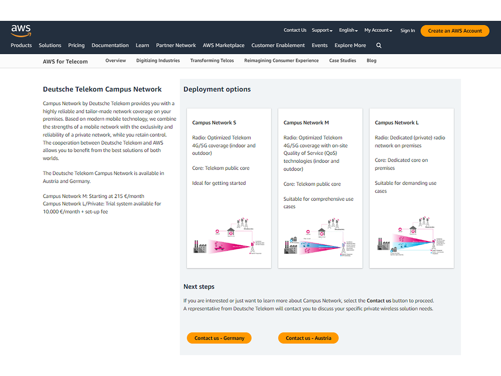This screenshot has height=376, width=501.
Task: Open the Solutions menu
Action: tap(50, 45)
